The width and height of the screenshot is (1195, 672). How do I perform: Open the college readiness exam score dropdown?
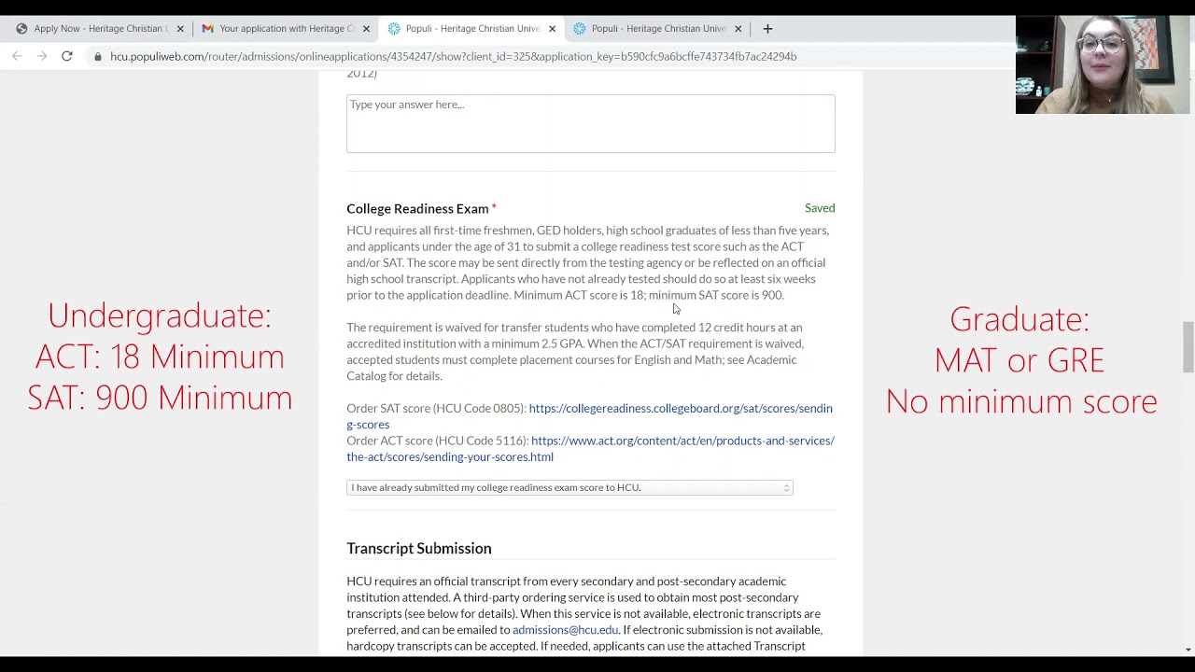(569, 487)
